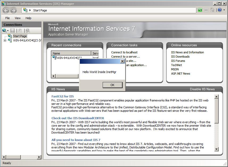Expand the WIN-941LKVO4QZJ server node

5,40
